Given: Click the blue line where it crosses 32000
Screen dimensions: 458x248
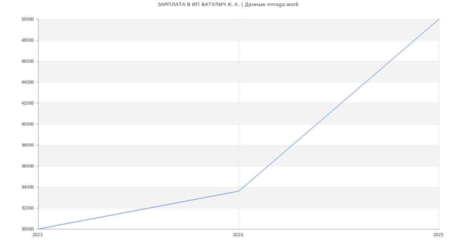Looking at the screenshot, I should [150, 208].
